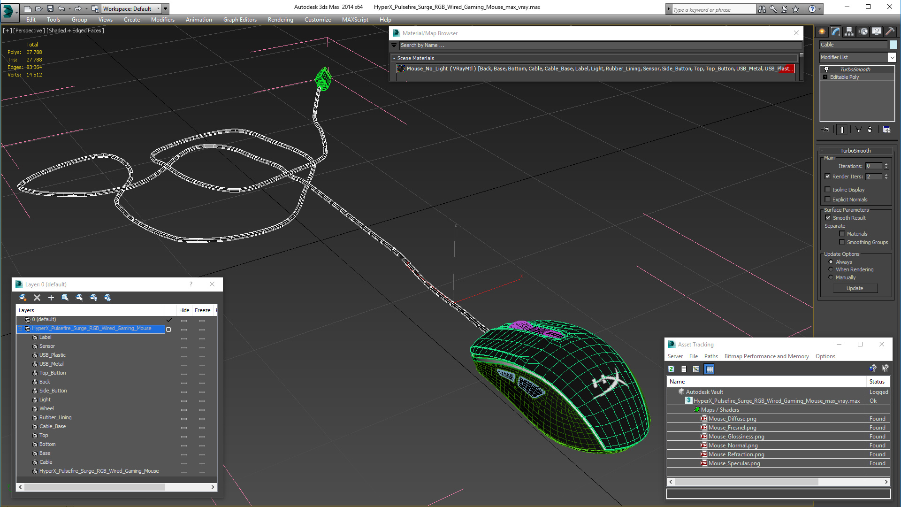This screenshot has width=901, height=507.
Task: Open the Rendering menu
Action: [x=281, y=20]
